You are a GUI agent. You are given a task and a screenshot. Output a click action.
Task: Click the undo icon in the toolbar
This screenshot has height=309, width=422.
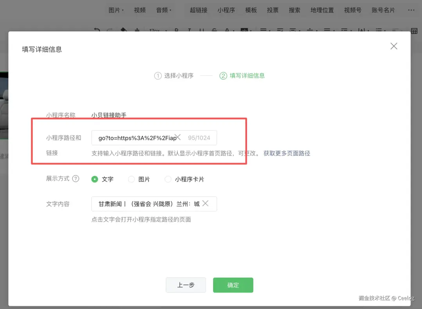[97, 30]
